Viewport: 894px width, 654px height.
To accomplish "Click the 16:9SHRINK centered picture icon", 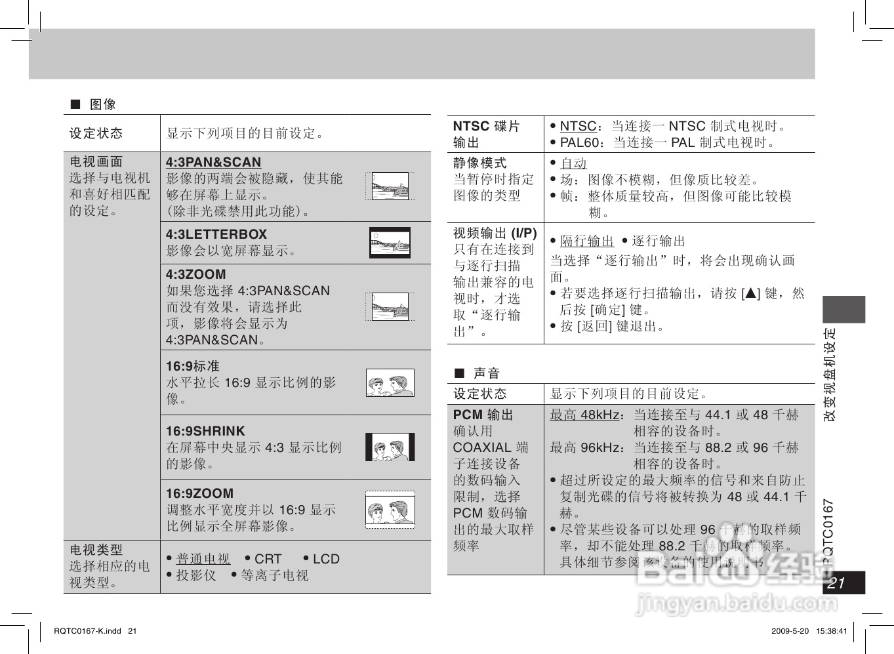I will pos(392,448).
